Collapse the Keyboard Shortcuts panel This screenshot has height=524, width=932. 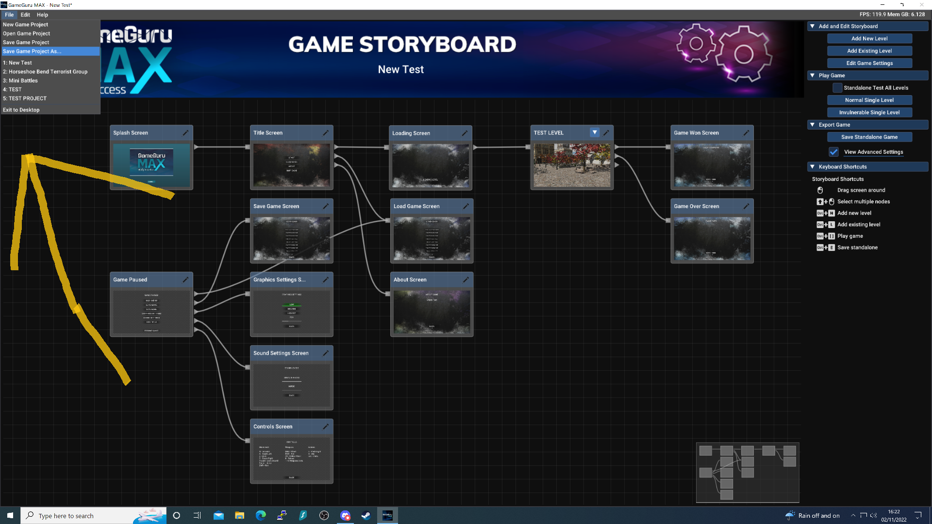coord(813,166)
